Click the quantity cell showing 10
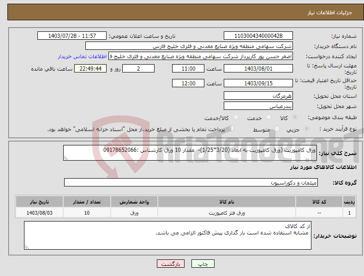364x276 pixels. point(87,213)
